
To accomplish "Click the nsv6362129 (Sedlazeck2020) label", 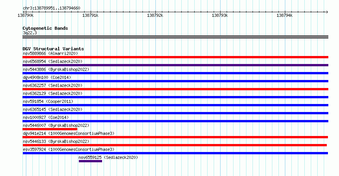I will [x=53, y=93].
